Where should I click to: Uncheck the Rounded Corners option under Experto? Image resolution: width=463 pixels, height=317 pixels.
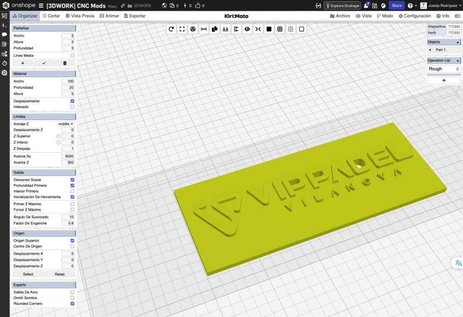coord(72,303)
